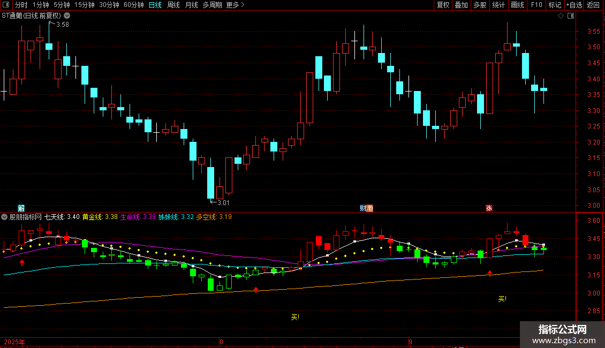Open the 股朋指标网 indicator dropdown circle
Screen dimensions: 605x348
click(4, 217)
